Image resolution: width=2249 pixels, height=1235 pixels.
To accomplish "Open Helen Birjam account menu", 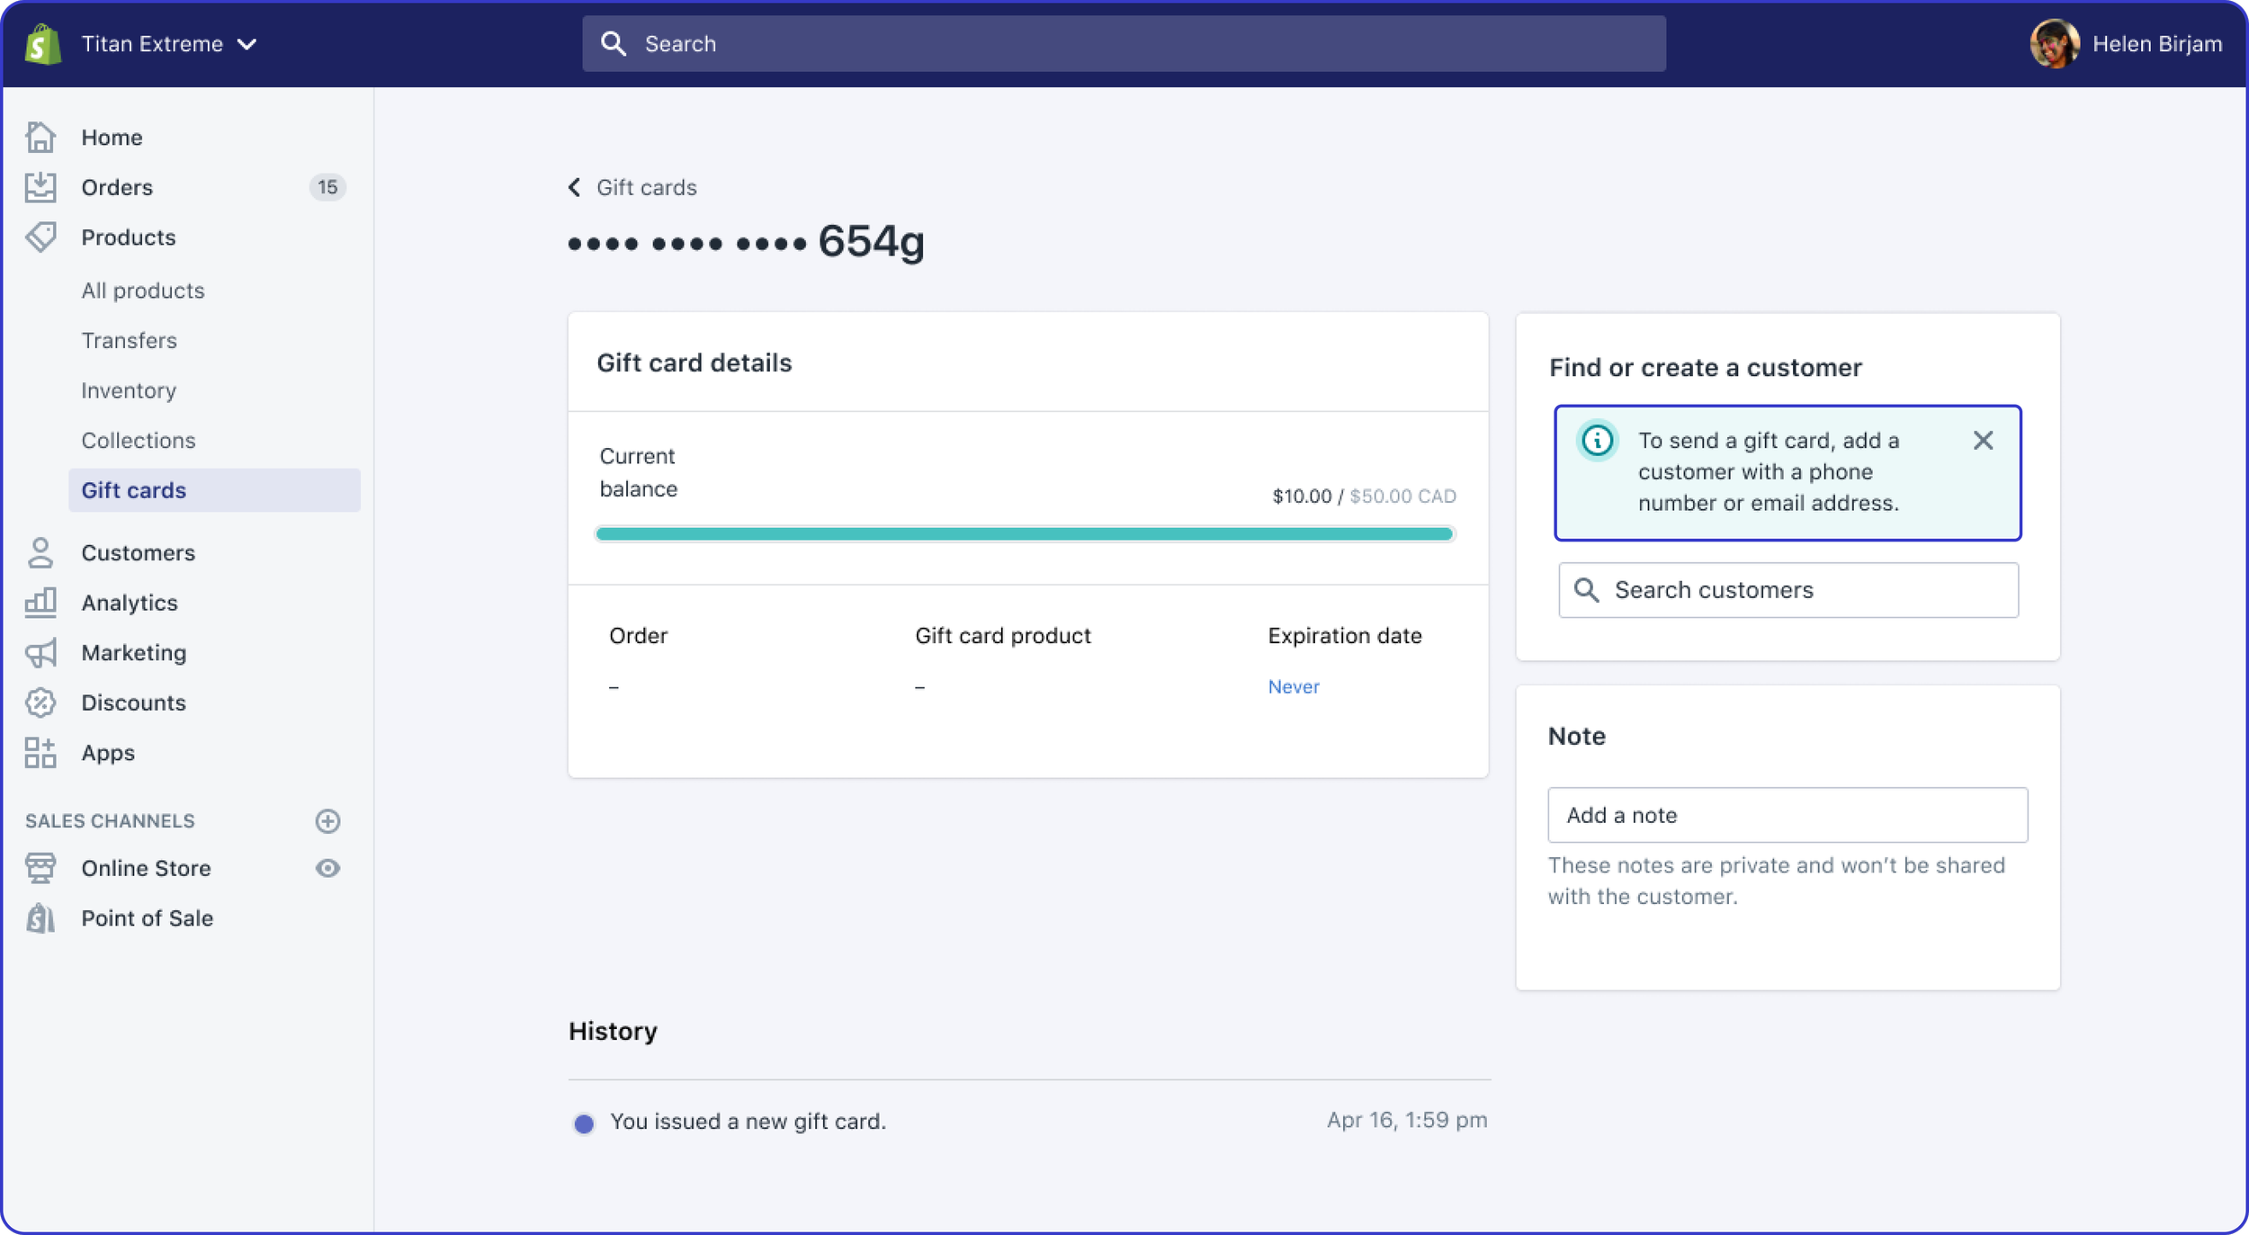I will [x=2126, y=44].
